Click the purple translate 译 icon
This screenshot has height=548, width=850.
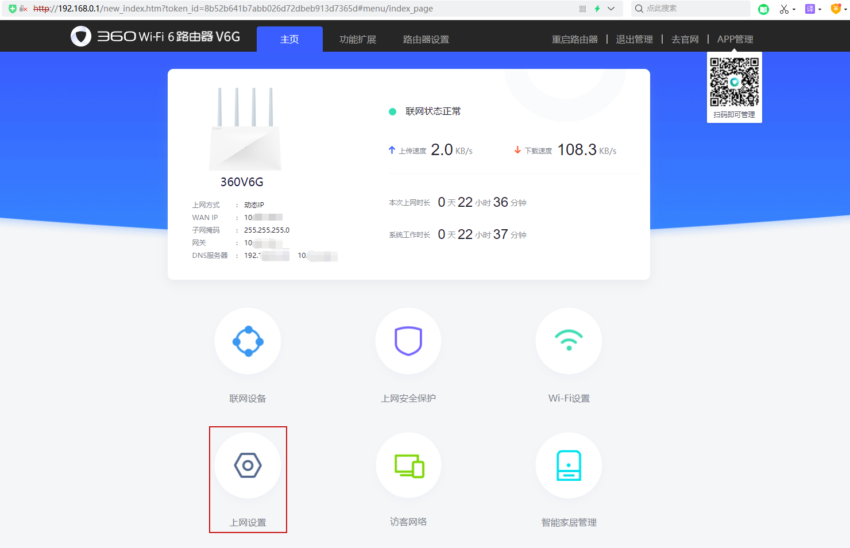[810, 9]
